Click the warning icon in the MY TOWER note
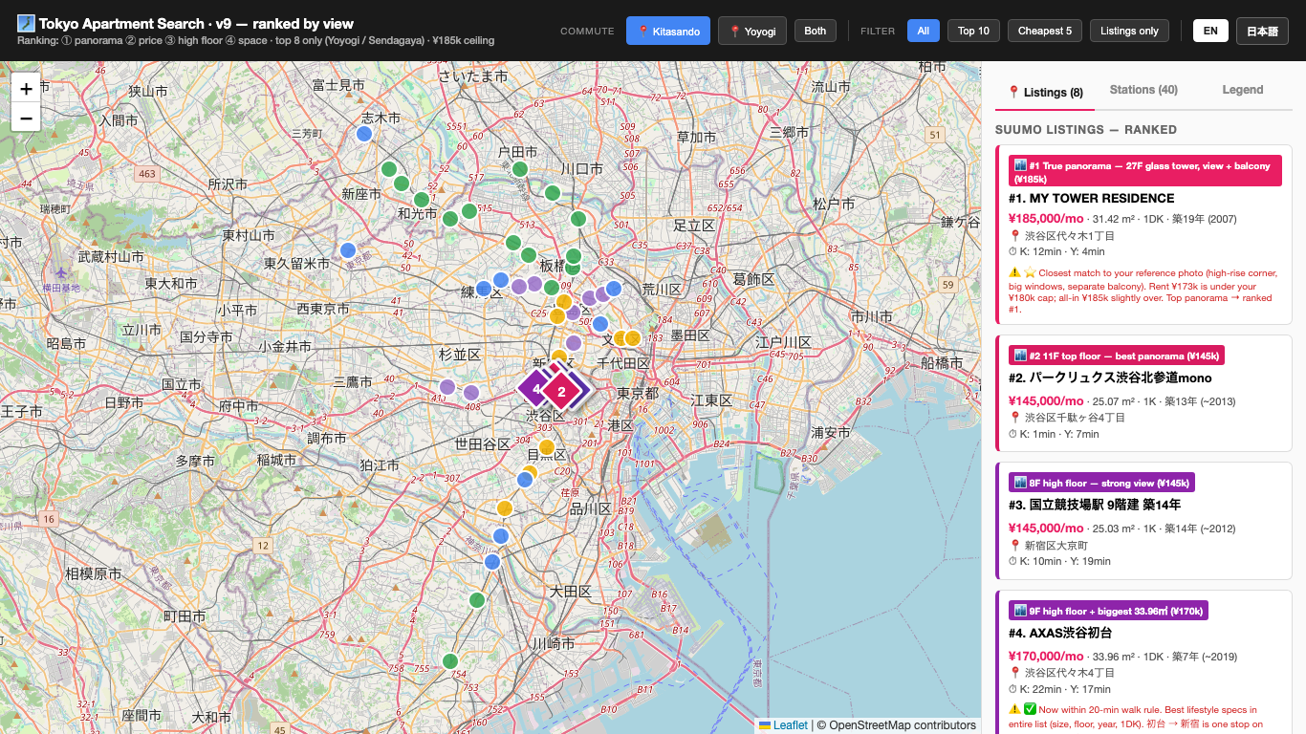 click(1014, 272)
